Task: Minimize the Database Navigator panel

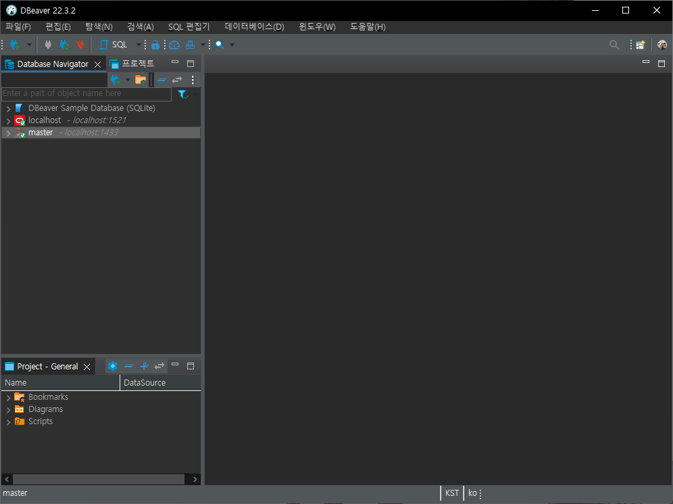Action: click(175, 62)
